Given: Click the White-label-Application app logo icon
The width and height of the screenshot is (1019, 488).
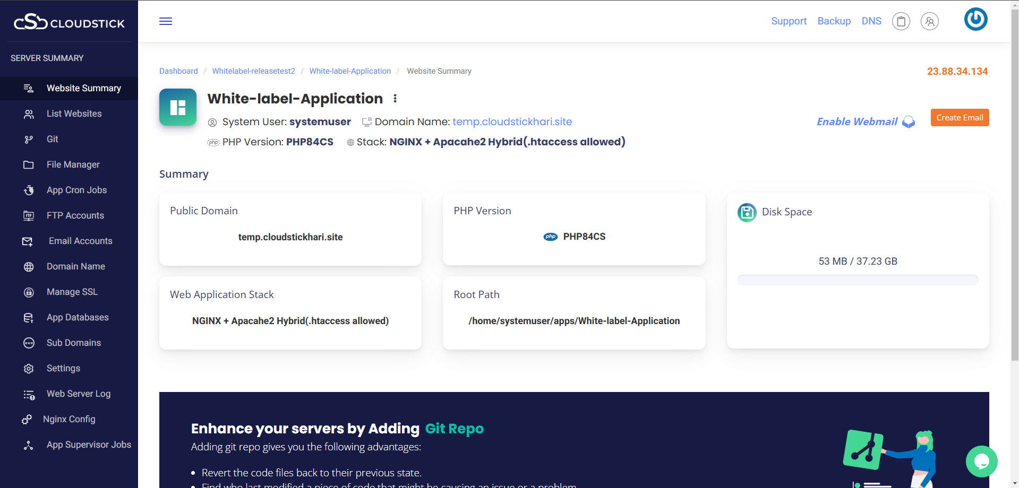Looking at the screenshot, I should [x=178, y=107].
